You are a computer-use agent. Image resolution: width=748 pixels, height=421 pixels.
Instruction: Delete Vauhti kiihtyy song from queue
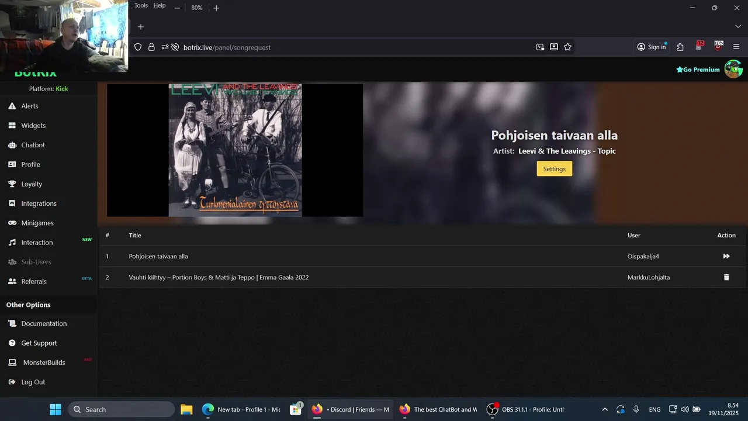click(x=726, y=277)
